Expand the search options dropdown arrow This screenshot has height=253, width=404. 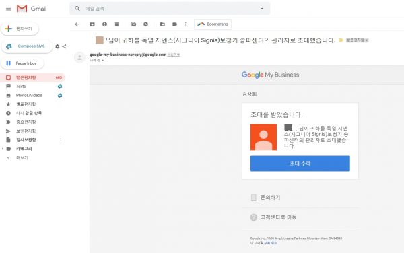coord(262,9)
